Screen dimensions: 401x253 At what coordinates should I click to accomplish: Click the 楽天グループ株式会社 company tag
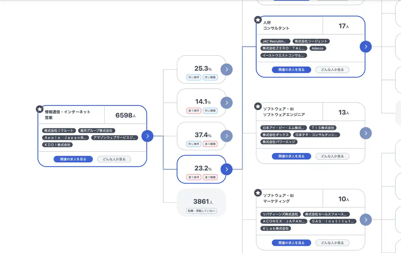point(96,131)
